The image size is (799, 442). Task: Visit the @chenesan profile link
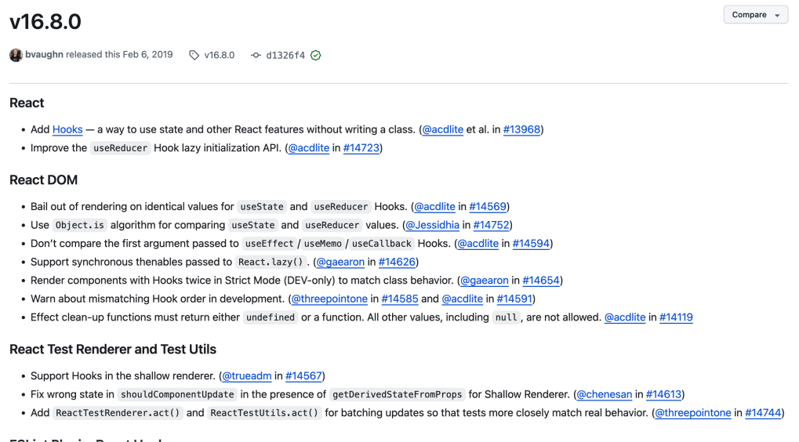(605, 394)
